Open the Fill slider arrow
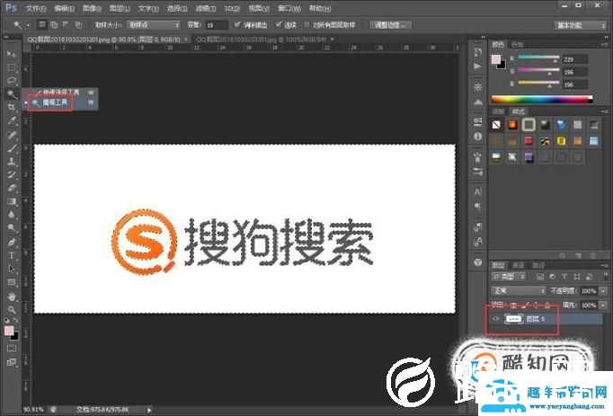The image size is (613, 416). [603, 305]
